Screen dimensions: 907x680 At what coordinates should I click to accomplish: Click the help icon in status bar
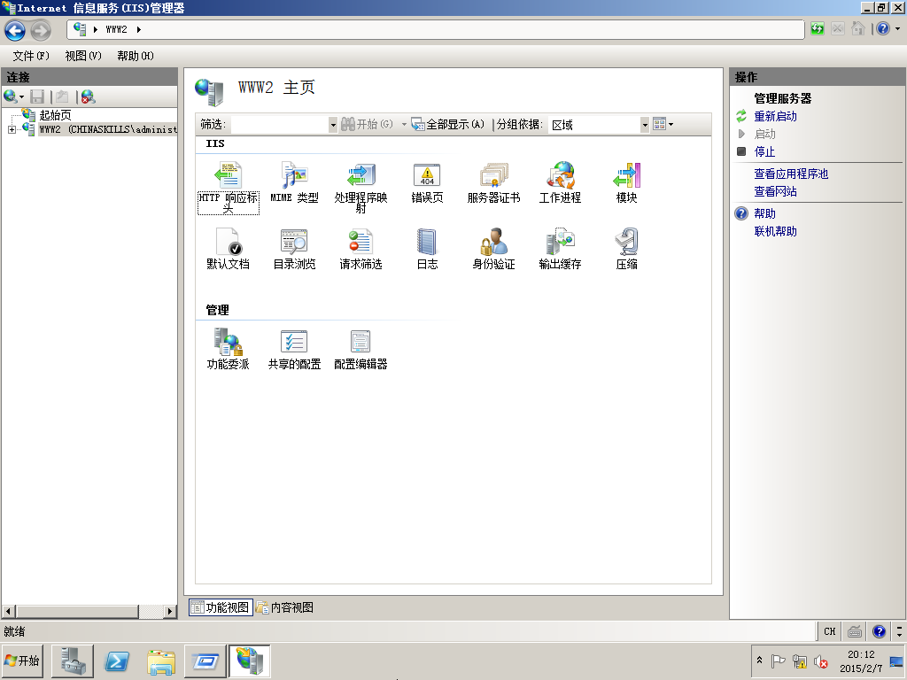pos(880,631)
